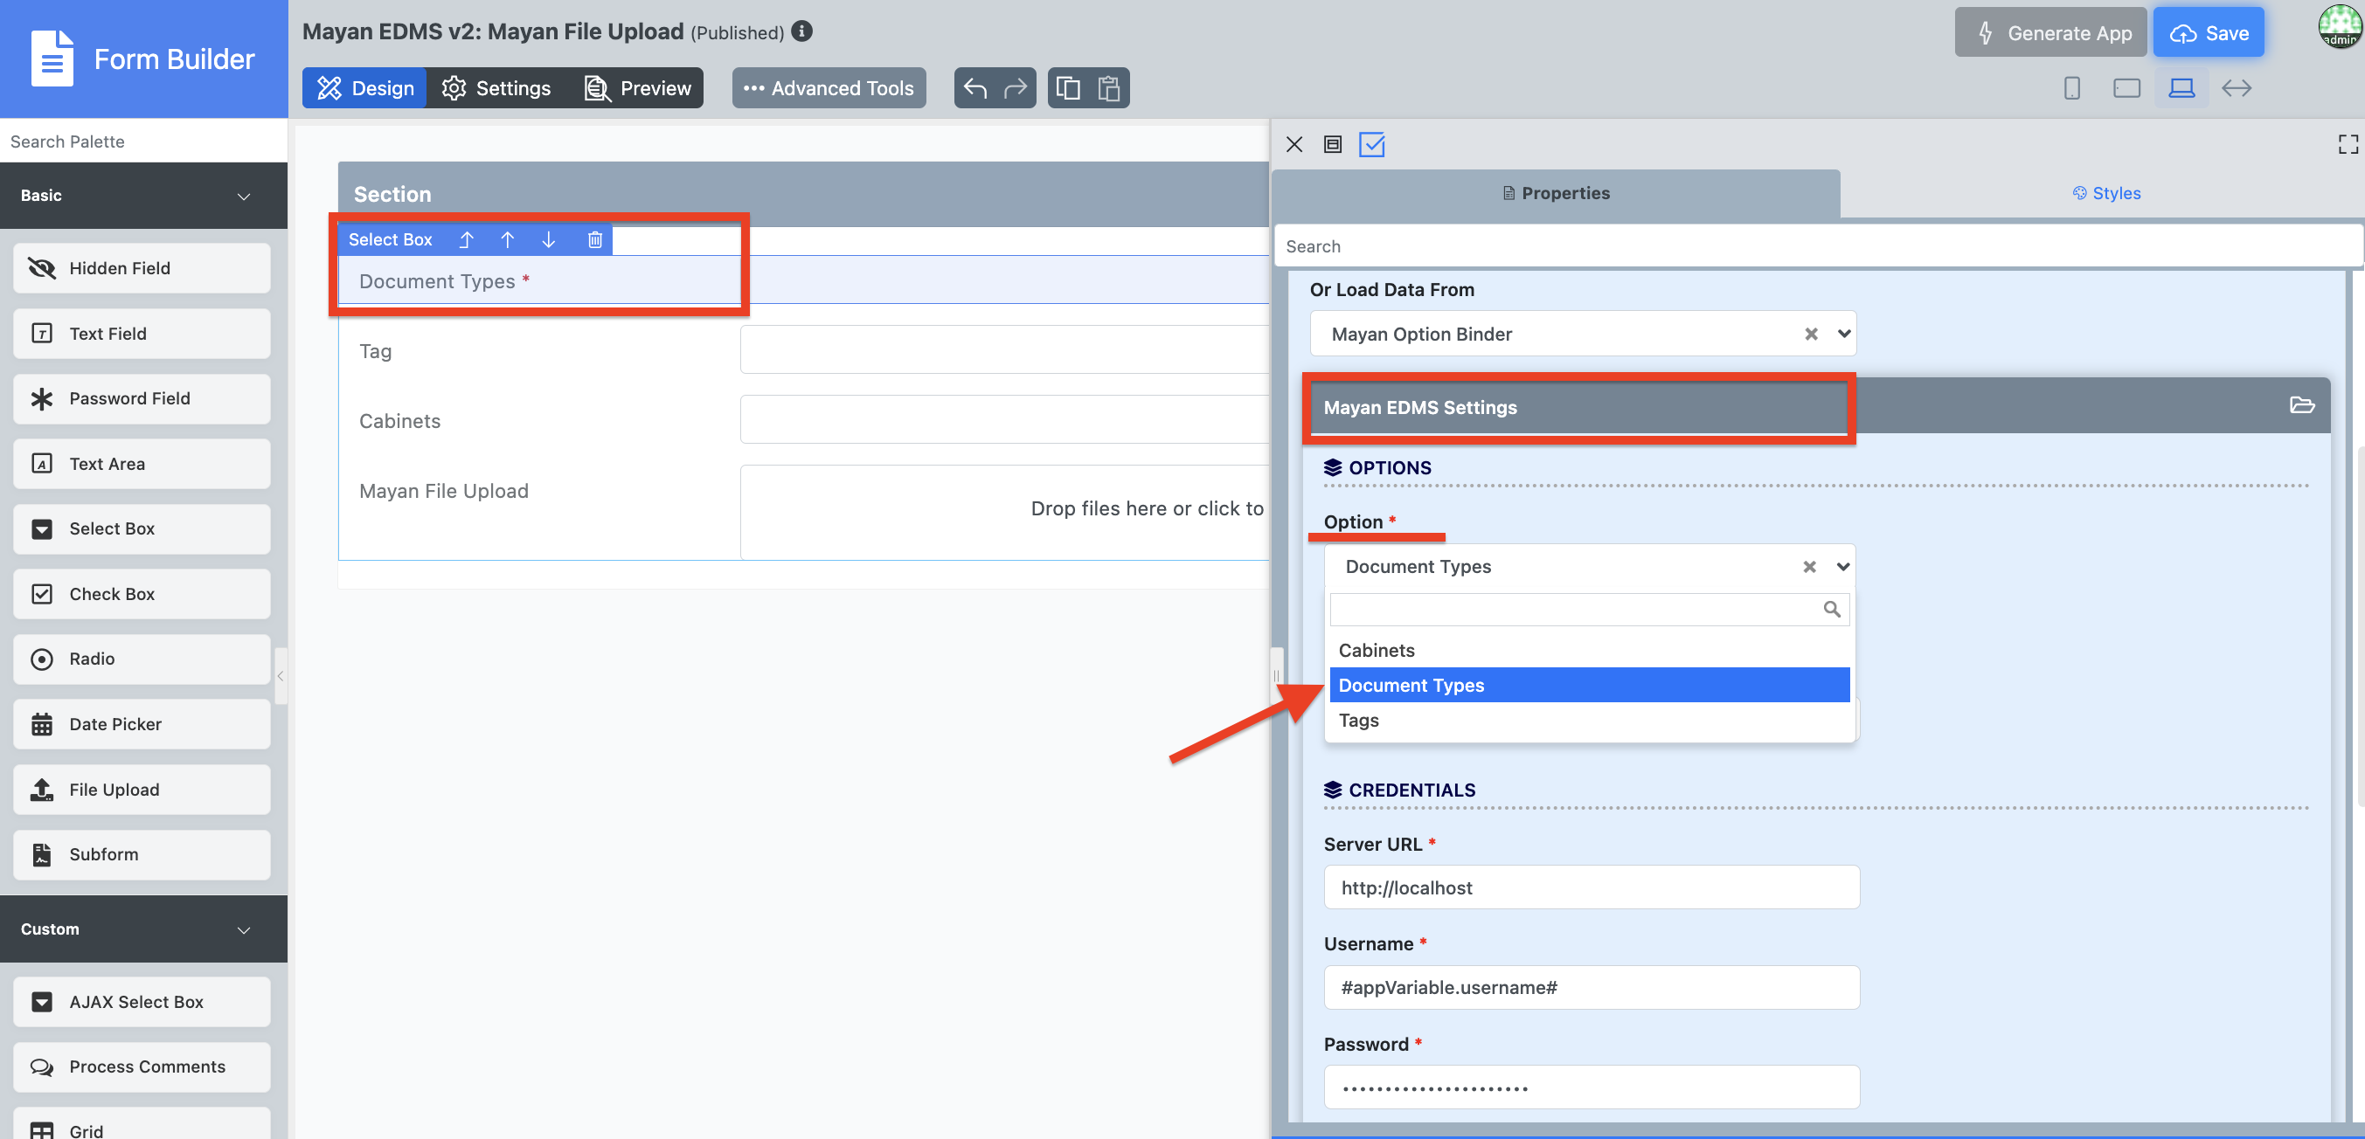
Task: Save the form
Action: 2208,33
